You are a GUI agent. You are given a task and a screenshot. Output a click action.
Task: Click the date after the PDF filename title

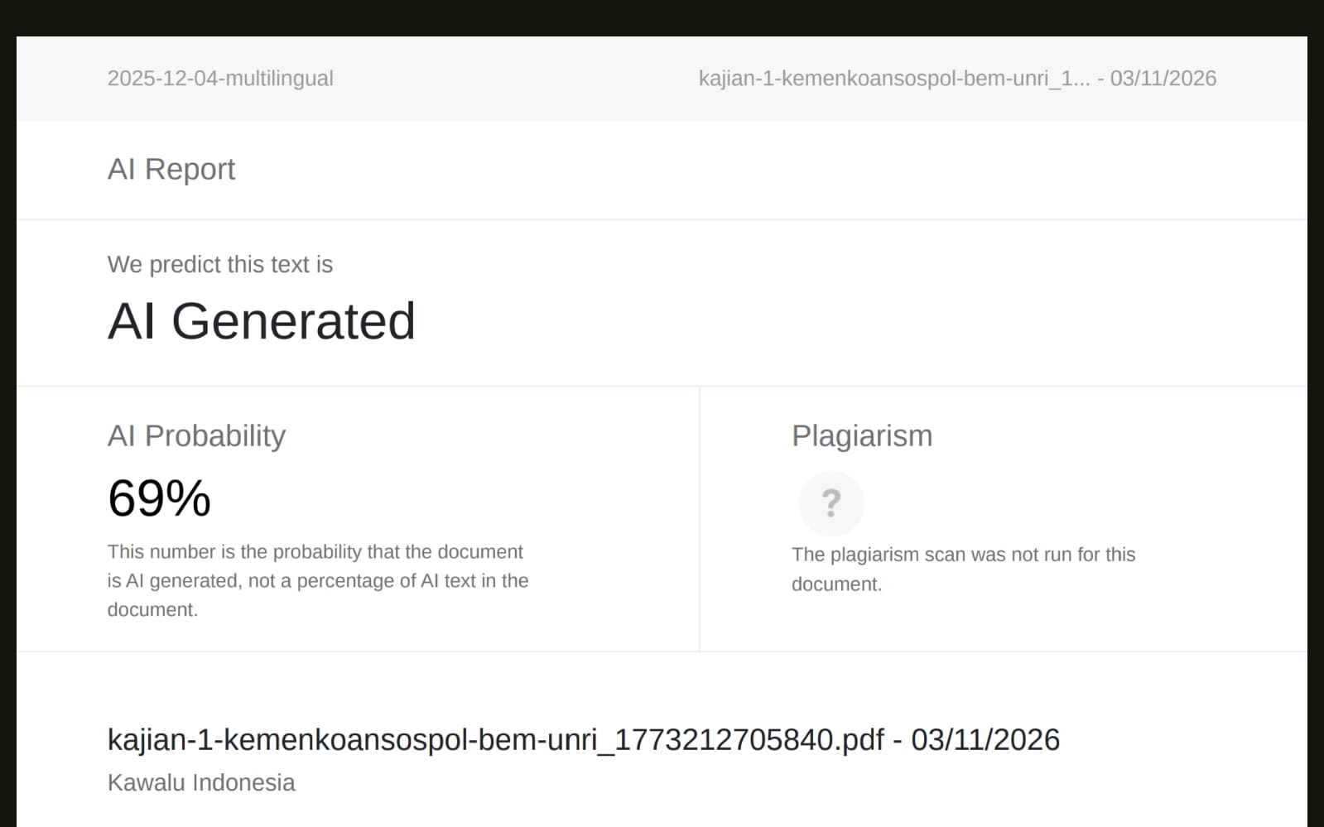click(x=985, y=739)
